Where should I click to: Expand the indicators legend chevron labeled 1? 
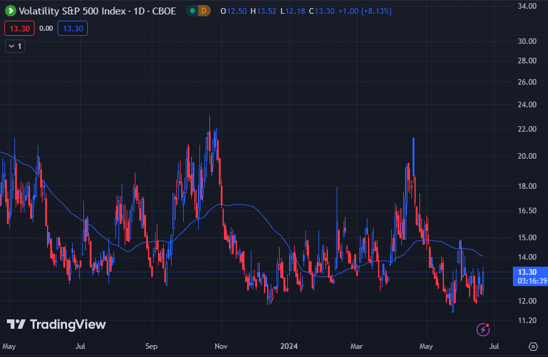tap(15, 46)
